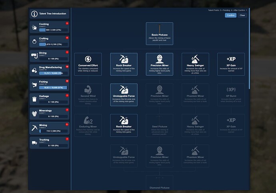Choose the Conserved Effort lightning talent
Screen dimensions: 276x193
[x=88, y=64]
